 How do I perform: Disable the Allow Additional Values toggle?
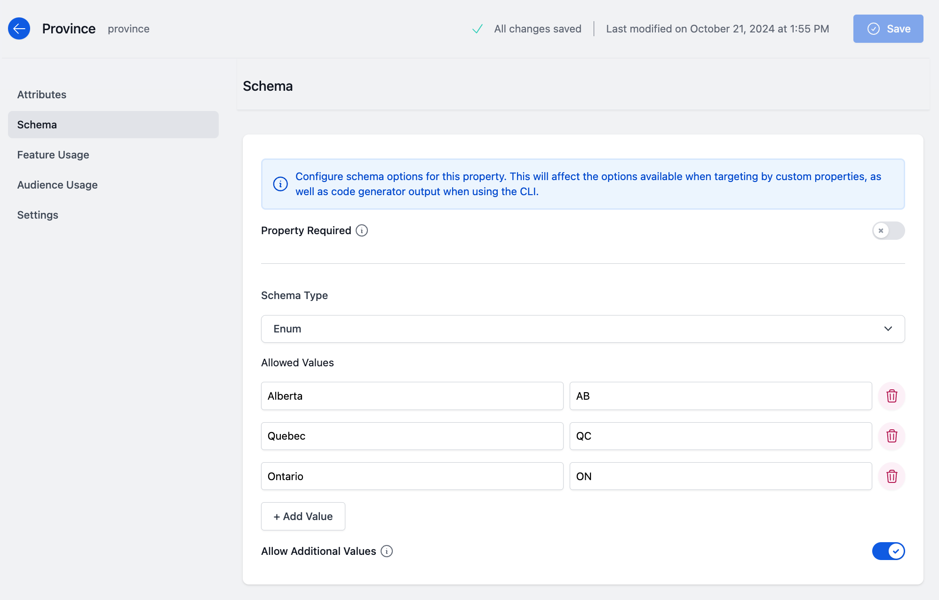click(x=888, y=551)
